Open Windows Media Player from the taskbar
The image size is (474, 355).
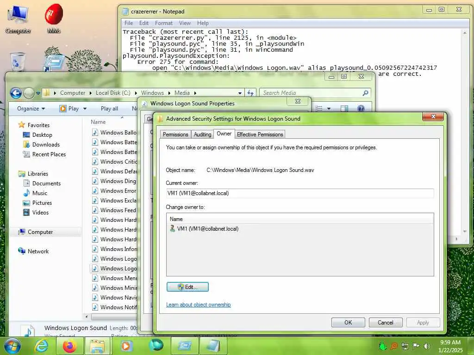click(x=126, y=346)
